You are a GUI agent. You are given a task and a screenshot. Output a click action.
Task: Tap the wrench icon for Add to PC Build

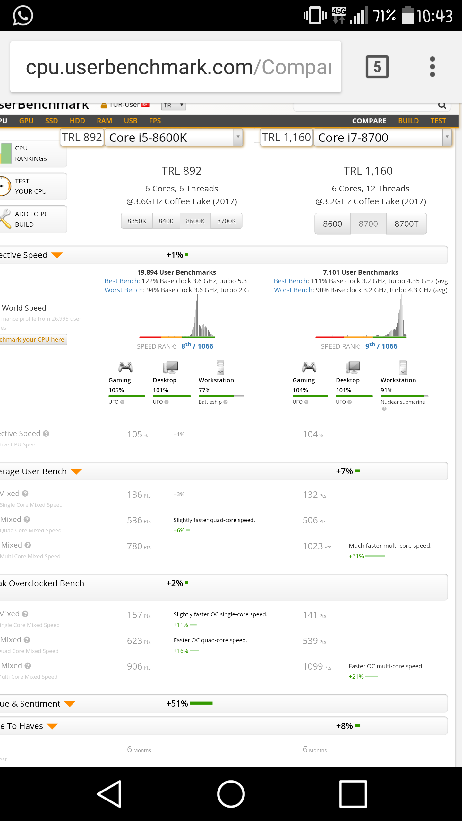tap(5, 219)
